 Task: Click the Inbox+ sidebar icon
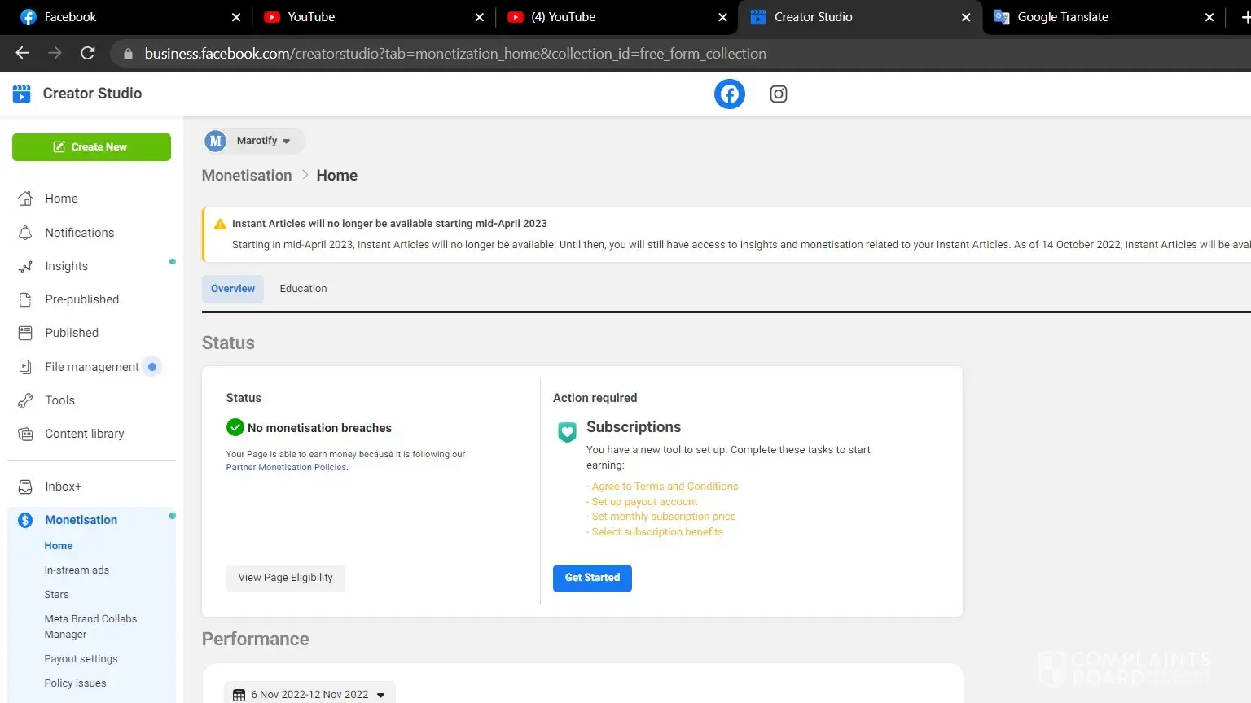(25, 487)
